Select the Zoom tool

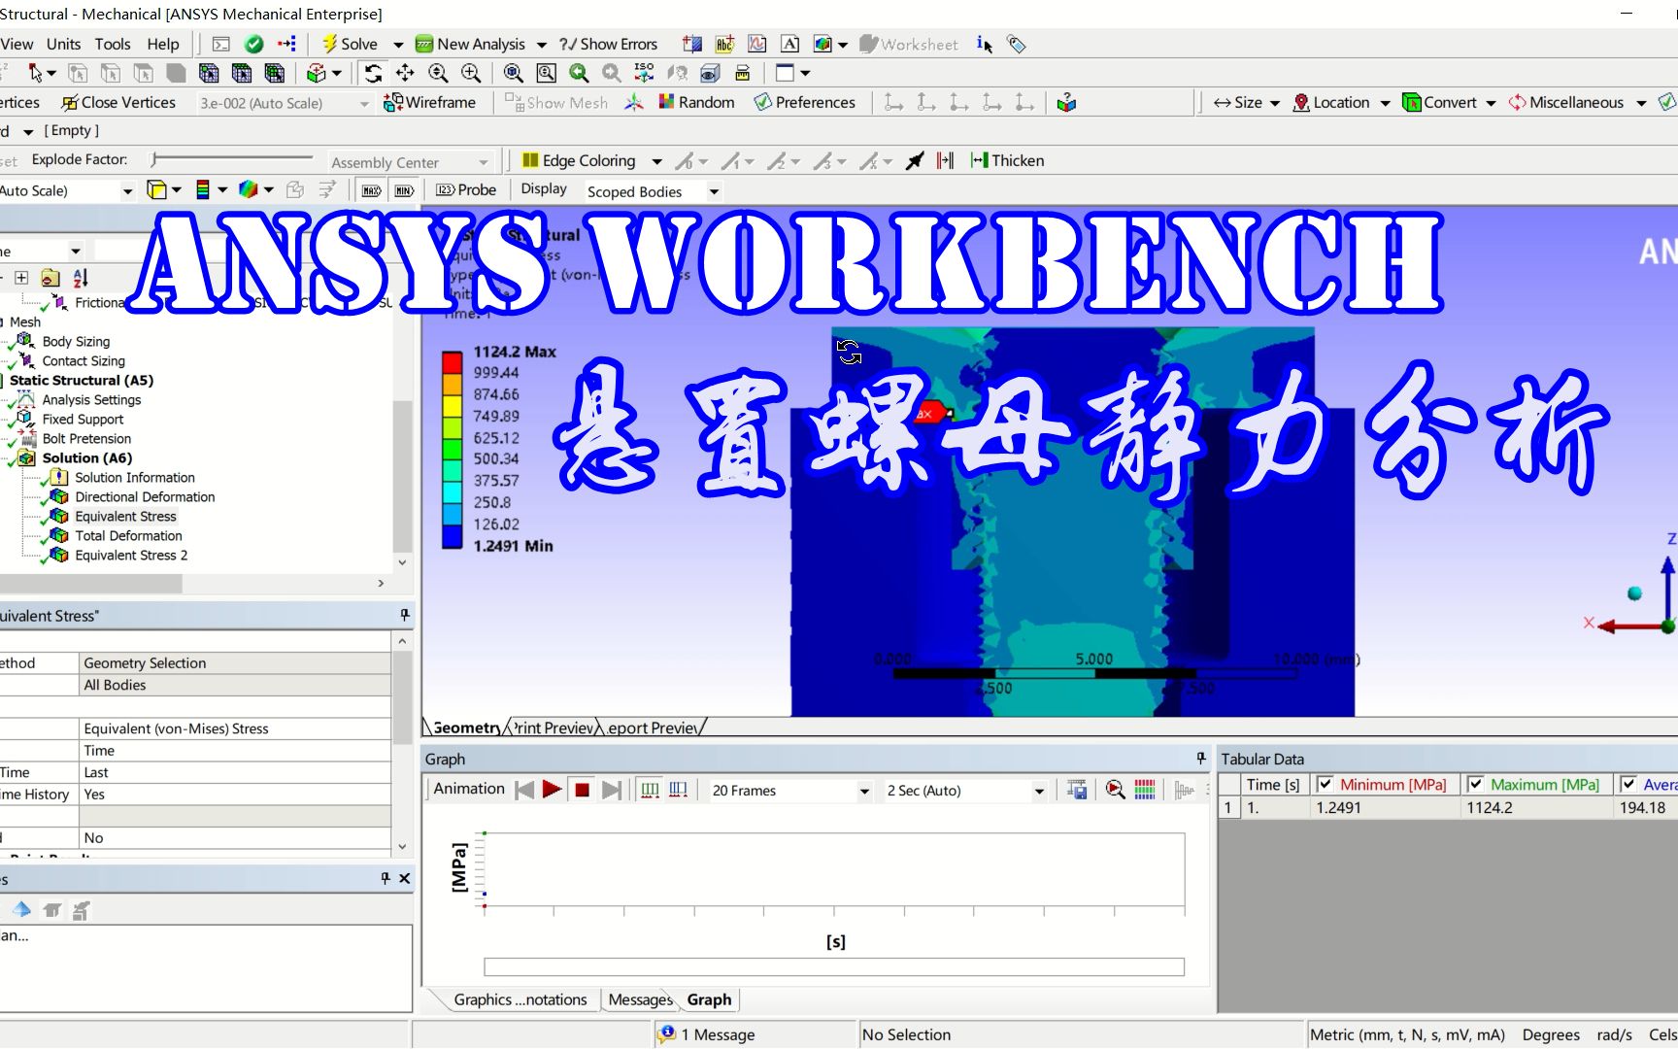[438, 73]
